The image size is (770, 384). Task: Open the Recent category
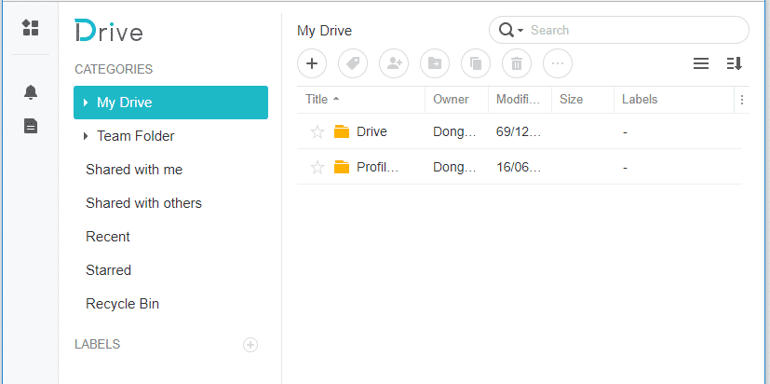(108, 237)
